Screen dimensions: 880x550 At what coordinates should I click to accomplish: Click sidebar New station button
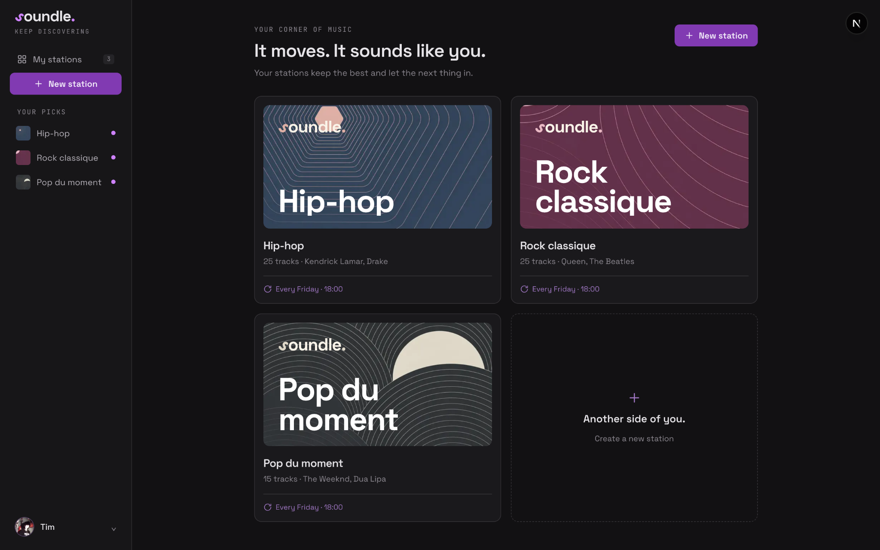[66, 84]
